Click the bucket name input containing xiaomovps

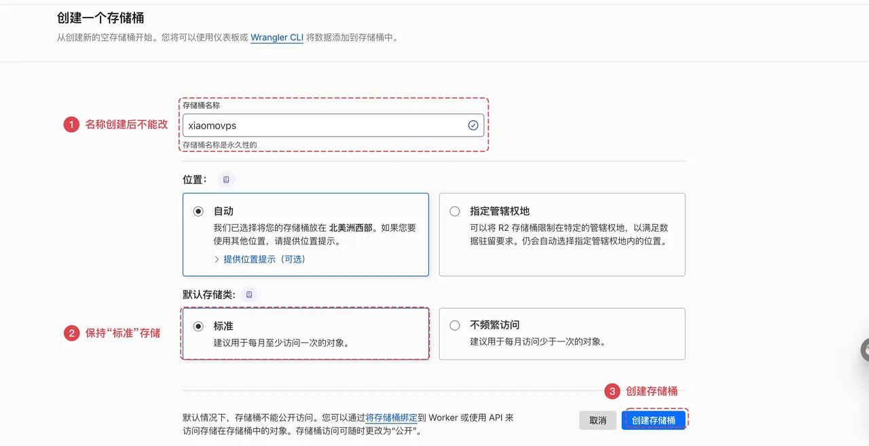333,126
